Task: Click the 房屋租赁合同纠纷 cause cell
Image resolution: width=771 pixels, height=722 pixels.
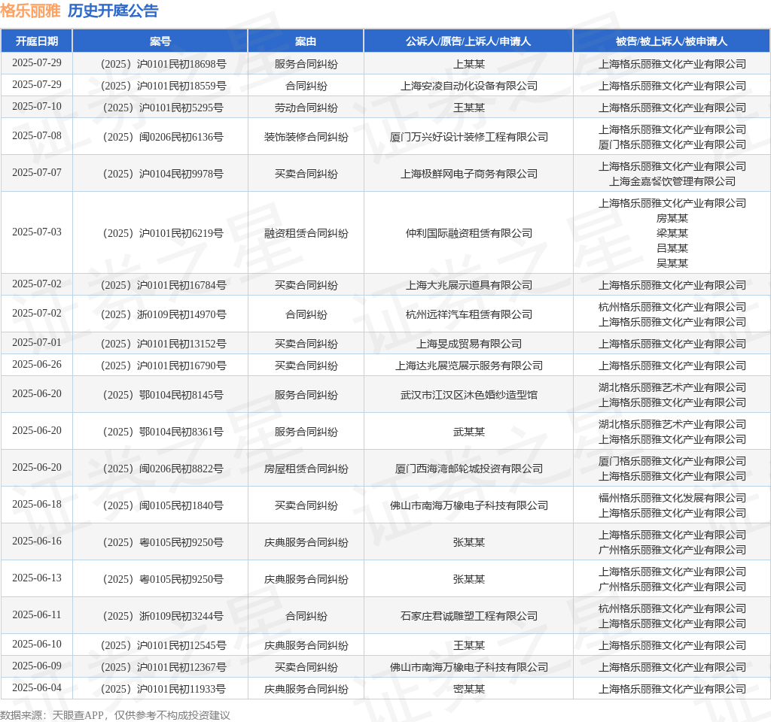Action: pos(306,469)
